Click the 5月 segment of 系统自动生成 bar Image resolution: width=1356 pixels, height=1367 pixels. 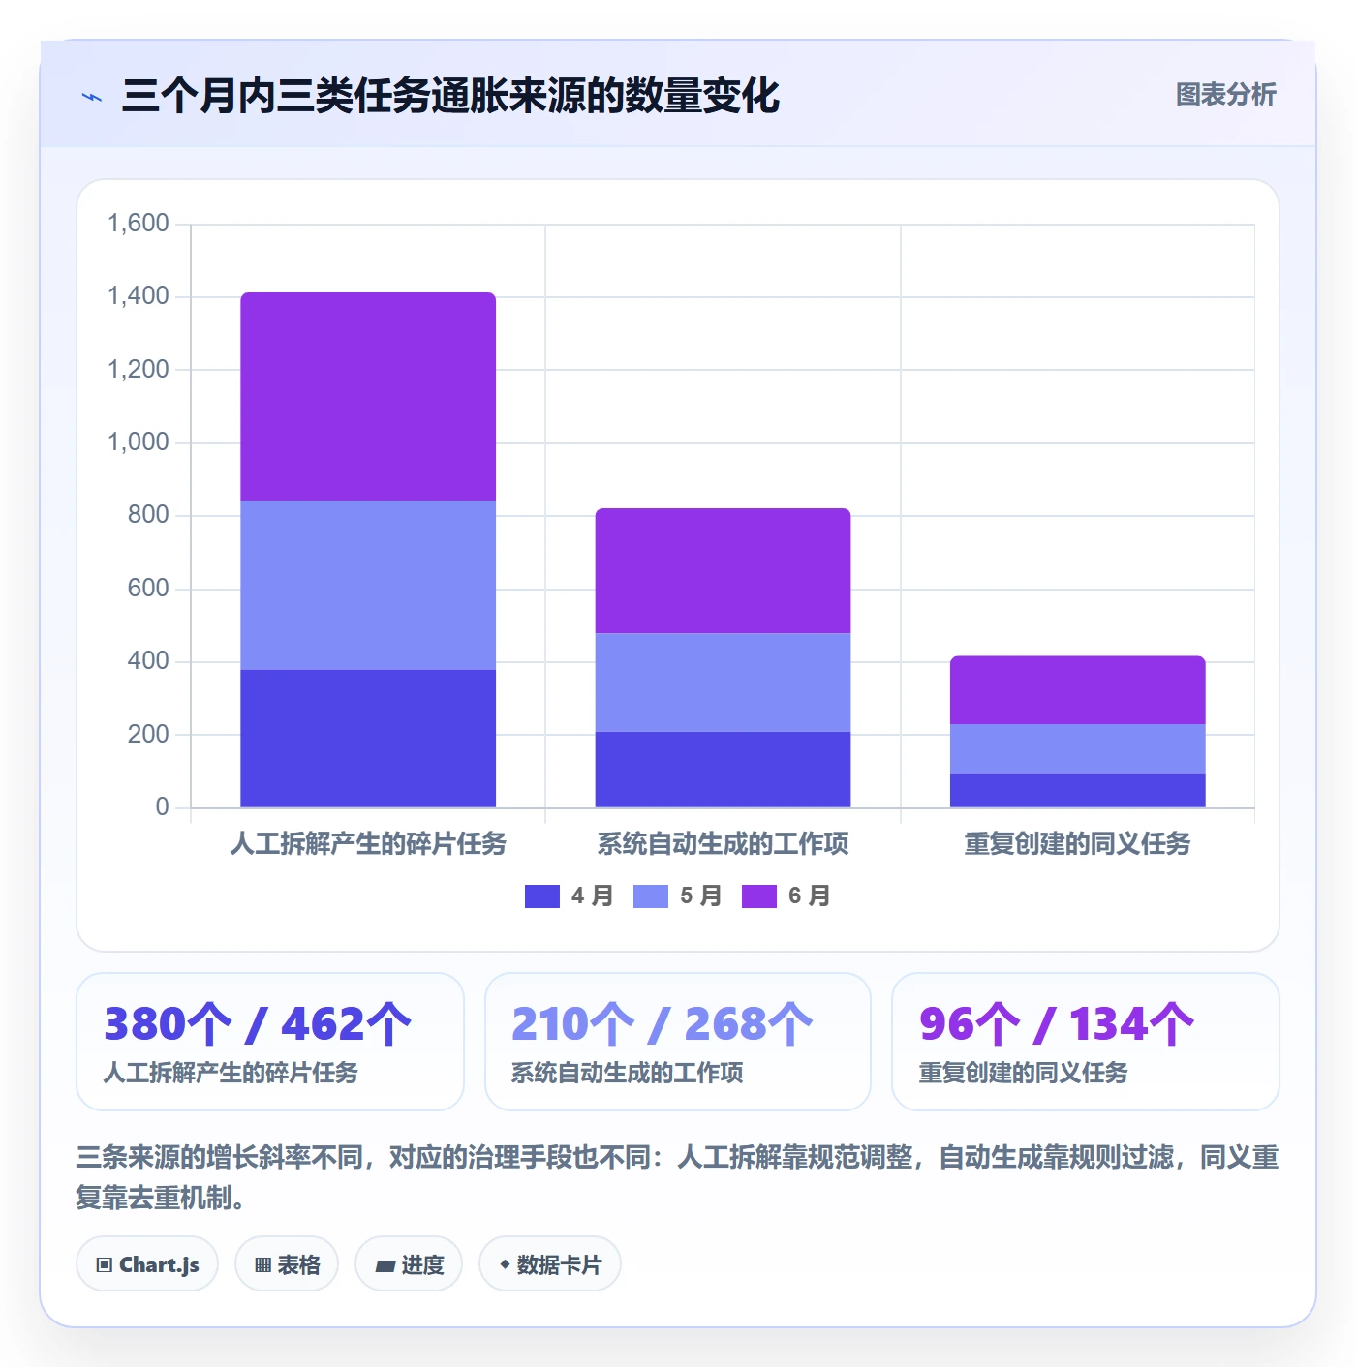(x=723, y=683)
